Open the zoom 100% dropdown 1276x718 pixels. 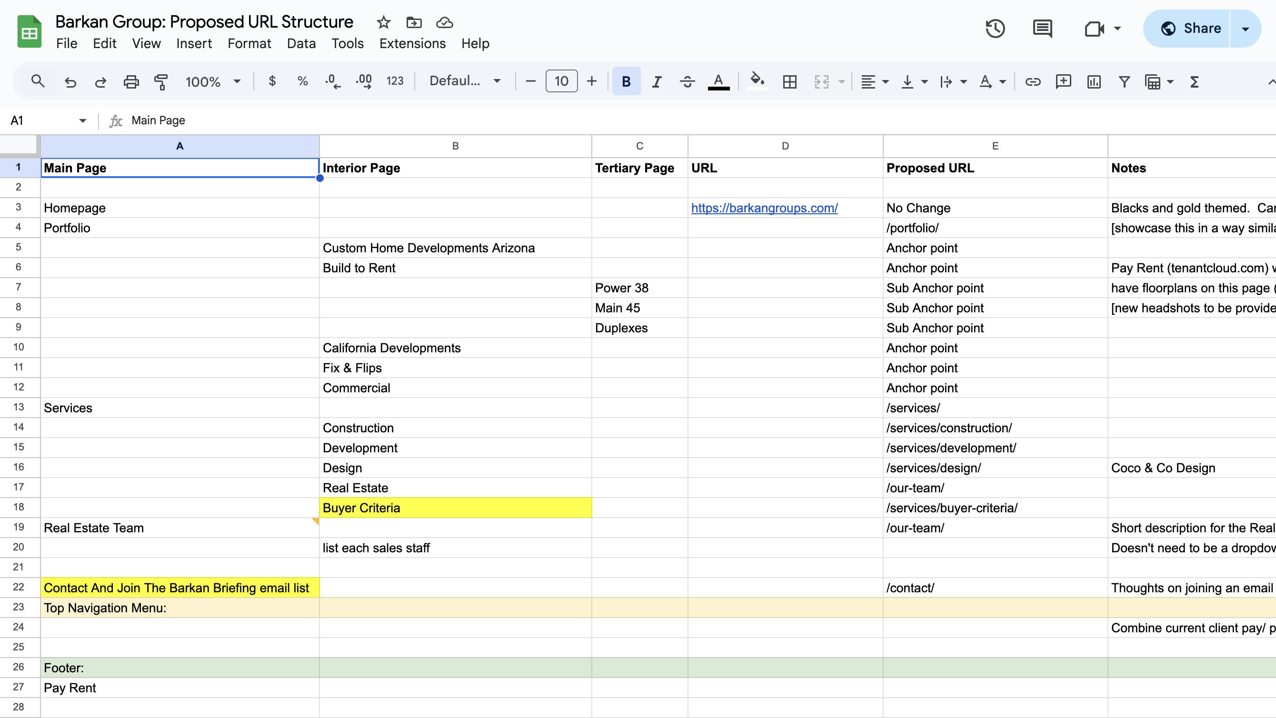click(213, 81)
